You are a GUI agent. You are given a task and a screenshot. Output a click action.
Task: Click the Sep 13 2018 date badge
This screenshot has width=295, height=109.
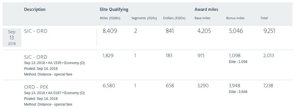(x=12, y=38)
